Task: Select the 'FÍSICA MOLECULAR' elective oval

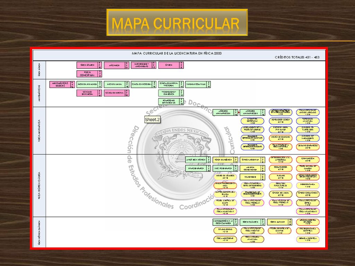Action: tap(225, 239)
